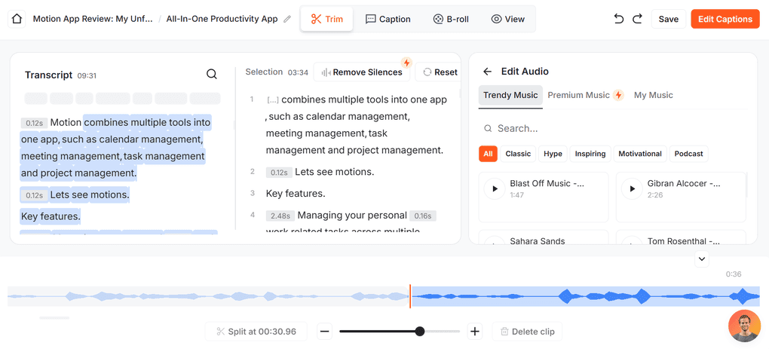Reset the selection
Screen dimensions: 769x349
coord(440,72)
